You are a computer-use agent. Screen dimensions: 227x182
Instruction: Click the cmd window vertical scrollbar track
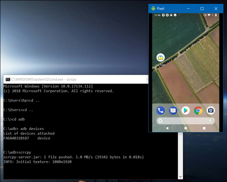[x=180, y=153]
